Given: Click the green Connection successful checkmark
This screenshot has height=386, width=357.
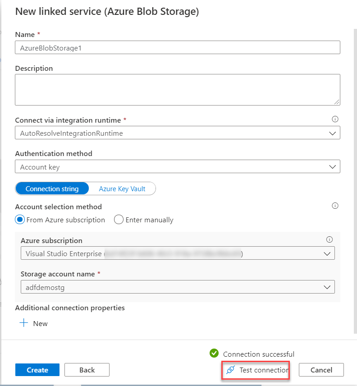Looking at the screenshot, I should [214, 354].
